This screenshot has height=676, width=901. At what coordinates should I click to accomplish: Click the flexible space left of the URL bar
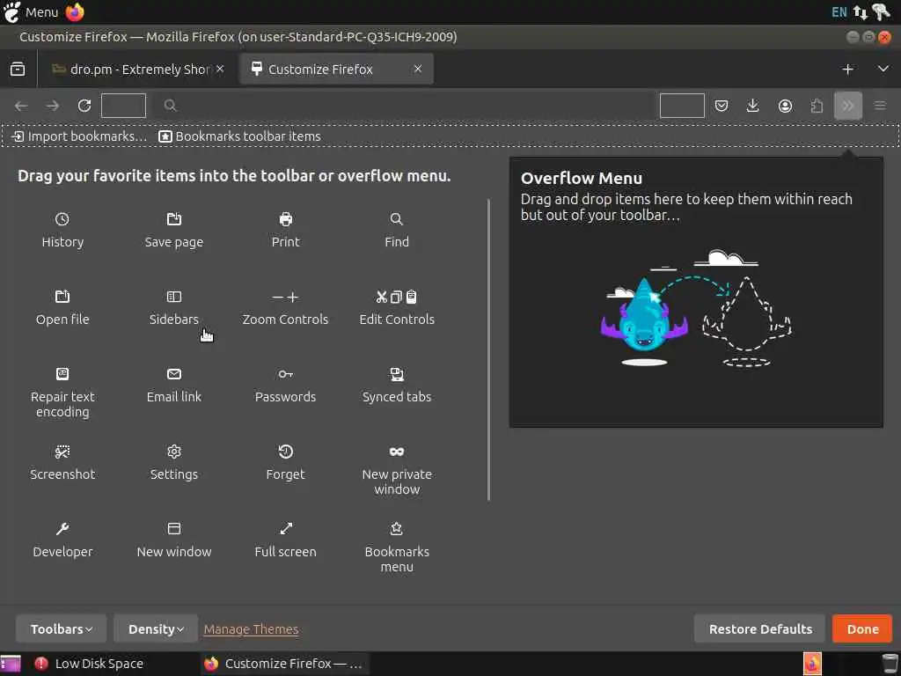click(123, 106)
